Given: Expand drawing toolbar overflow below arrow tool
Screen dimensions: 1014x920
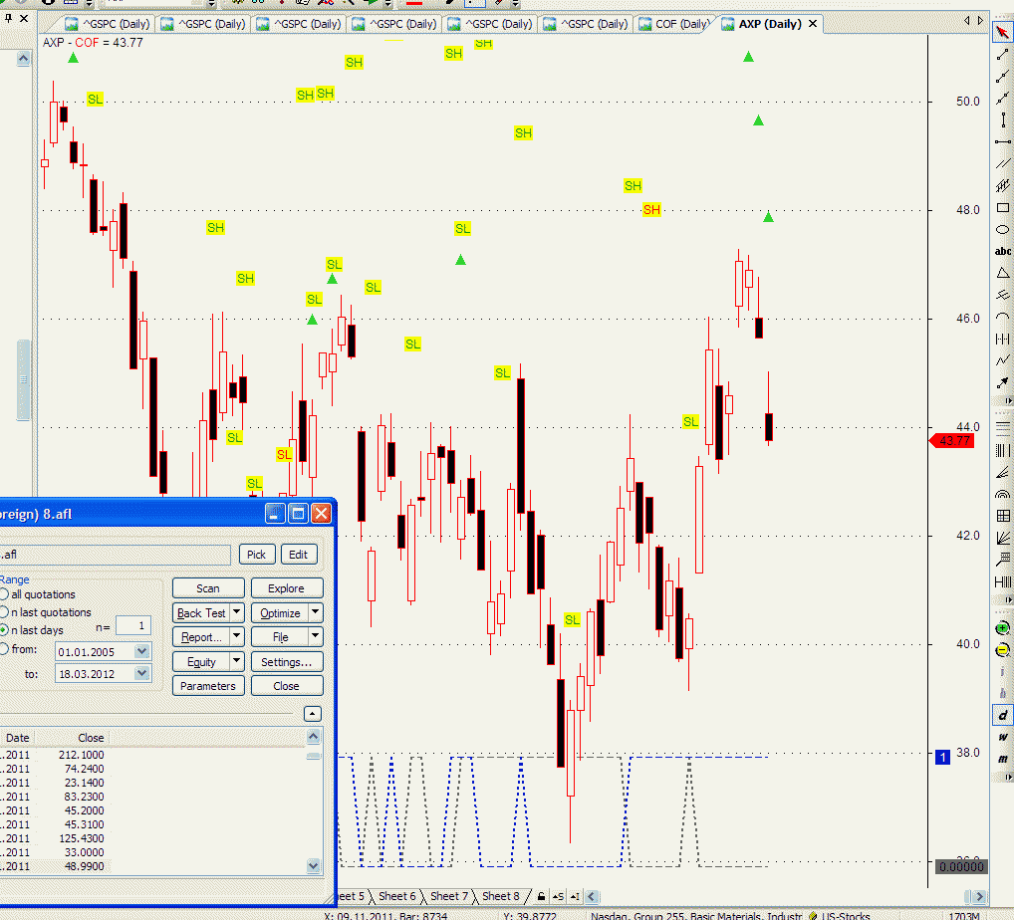Looking at the screenshot, I should 1008,401.
